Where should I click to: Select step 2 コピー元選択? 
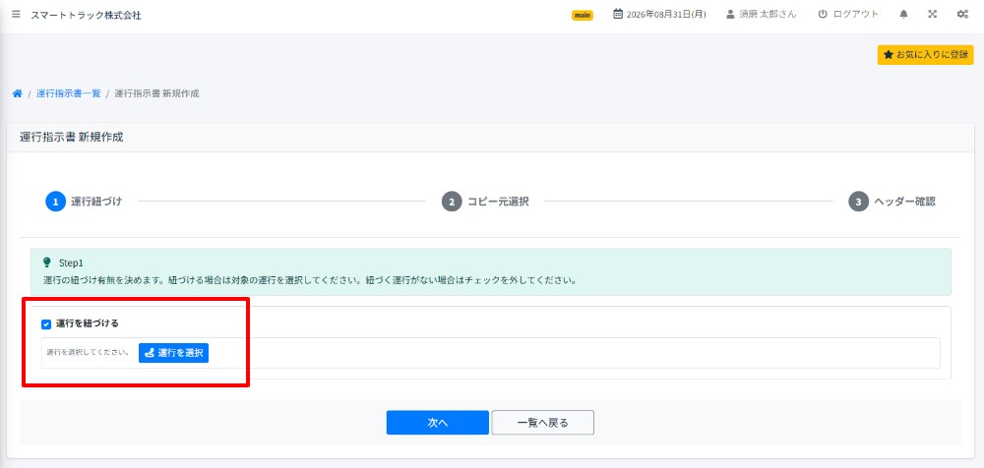click(485, 202)
